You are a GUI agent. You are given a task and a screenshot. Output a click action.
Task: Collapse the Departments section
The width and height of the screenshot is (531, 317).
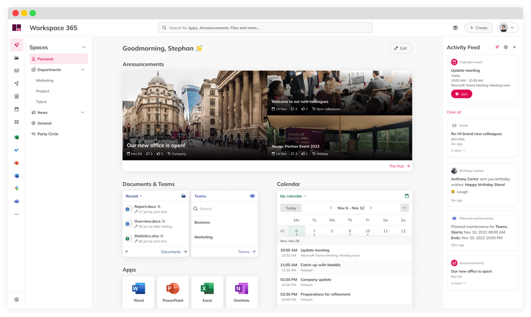tap(83, 70)
